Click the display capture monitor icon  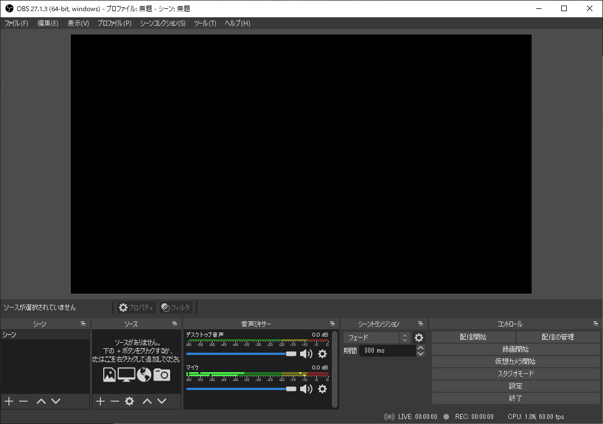(x=127, y=374)
